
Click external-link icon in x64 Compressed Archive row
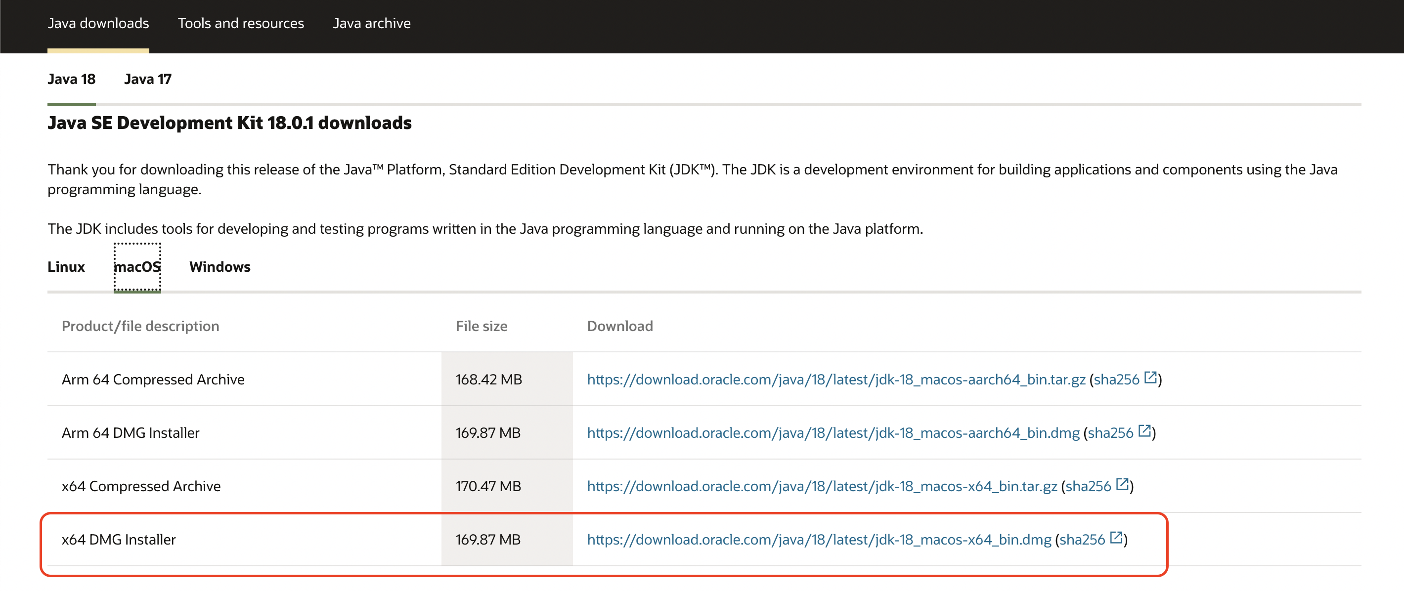[1122, 484]
